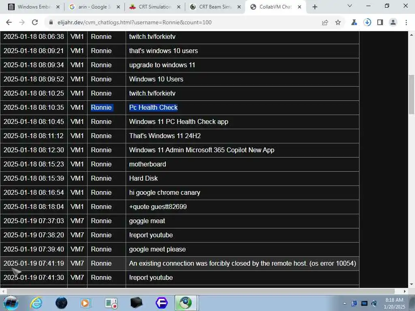Open the Windows Start button
The image size is (415, 311).
[11, 303]
